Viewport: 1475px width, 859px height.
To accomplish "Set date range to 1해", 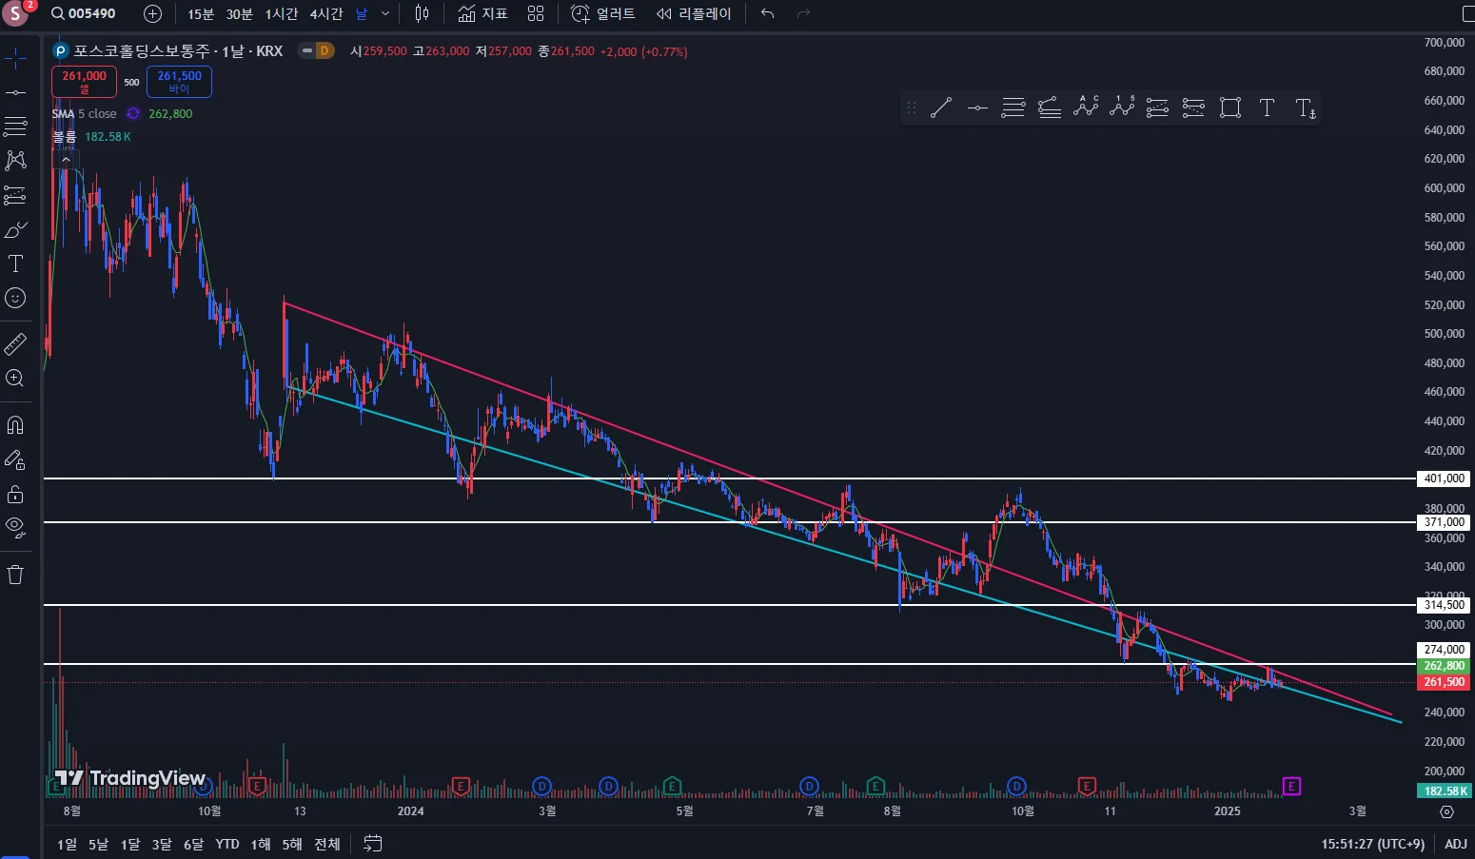I will click(x=261, y=844).
